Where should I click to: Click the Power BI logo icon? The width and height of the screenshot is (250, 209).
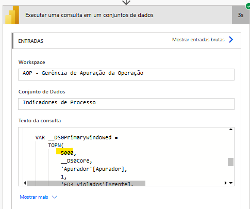click(12, 15)
